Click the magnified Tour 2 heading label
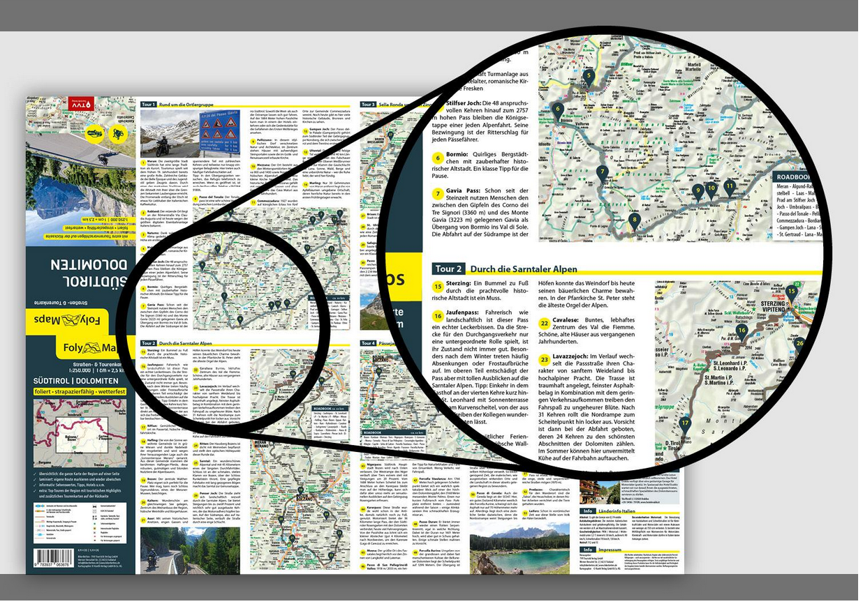 (x=449, y=269)
